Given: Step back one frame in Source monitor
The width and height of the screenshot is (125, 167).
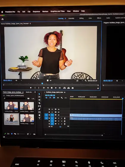Looking at the screenshot, I should click(48, 88).
